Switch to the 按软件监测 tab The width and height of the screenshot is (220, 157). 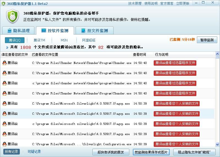(55, 30)
